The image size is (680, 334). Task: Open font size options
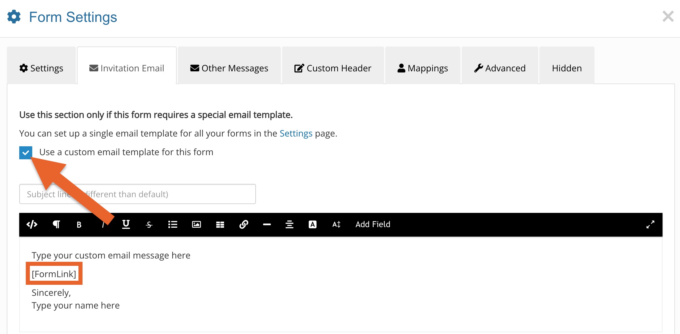click(x=336, y=224)
